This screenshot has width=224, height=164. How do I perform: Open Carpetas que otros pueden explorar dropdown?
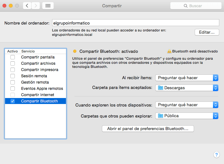coord(187,116)
